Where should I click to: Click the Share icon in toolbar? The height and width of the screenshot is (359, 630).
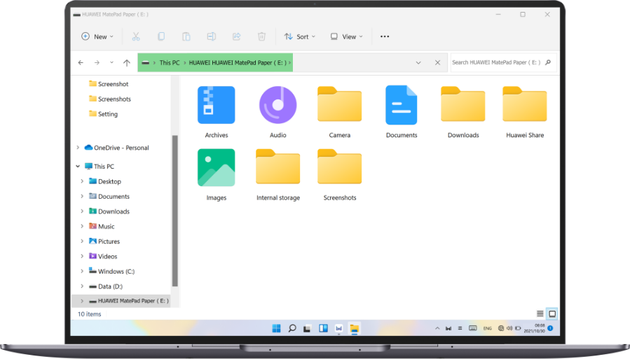236,36
